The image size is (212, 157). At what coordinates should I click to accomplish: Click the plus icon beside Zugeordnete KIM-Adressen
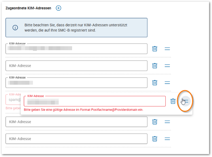pos(58,8)
